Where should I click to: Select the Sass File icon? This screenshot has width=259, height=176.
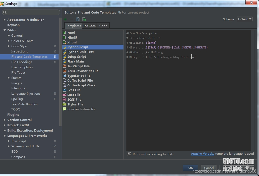pos(64,95)
